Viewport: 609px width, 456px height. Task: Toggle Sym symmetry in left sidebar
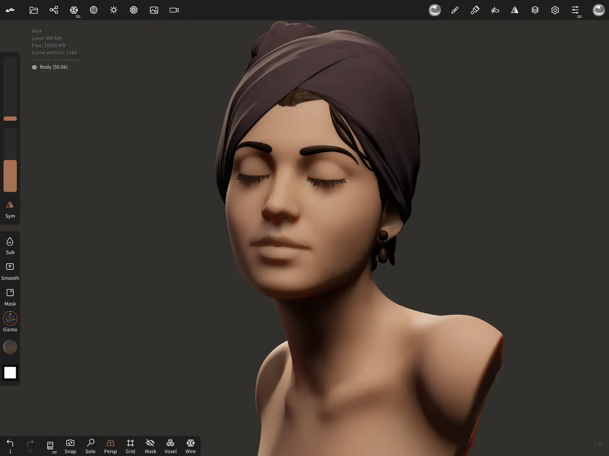coord(10,209)
